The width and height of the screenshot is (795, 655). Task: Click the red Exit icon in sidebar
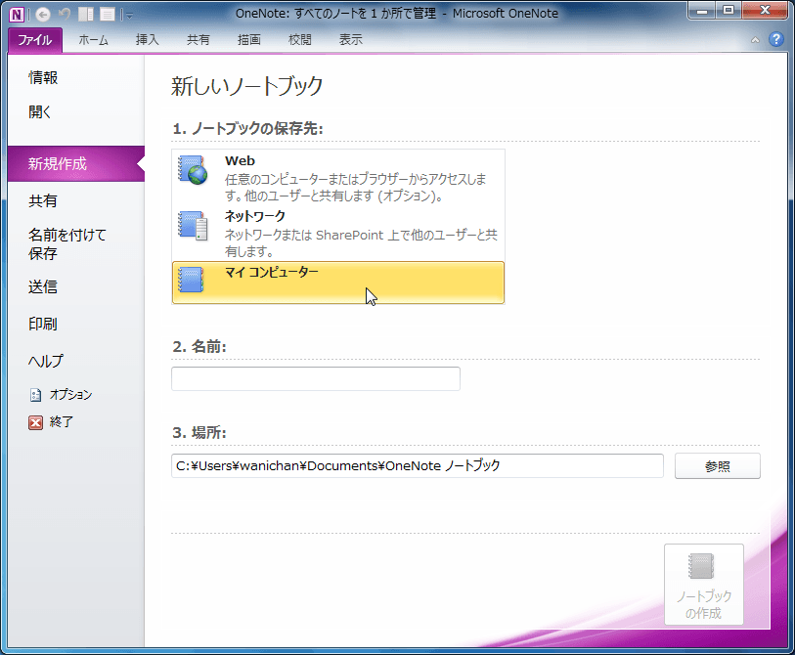[x=35, y=422]
